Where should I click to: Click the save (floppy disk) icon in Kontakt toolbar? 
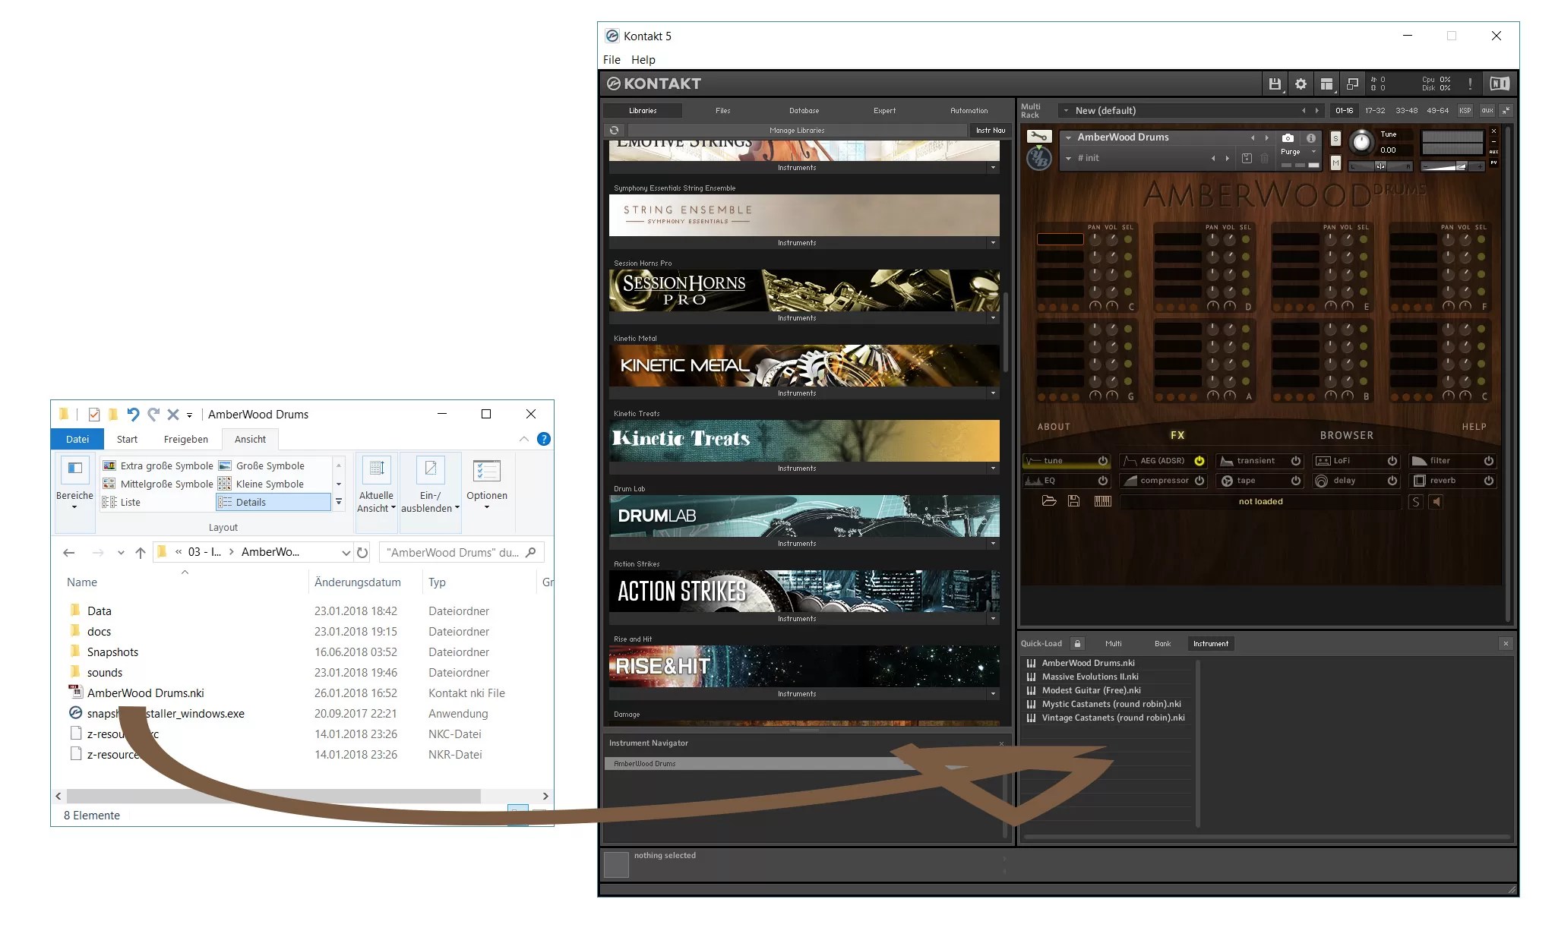[1275, 84]
